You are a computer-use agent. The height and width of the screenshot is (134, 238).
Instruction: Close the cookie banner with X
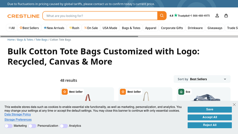(234, 105)
